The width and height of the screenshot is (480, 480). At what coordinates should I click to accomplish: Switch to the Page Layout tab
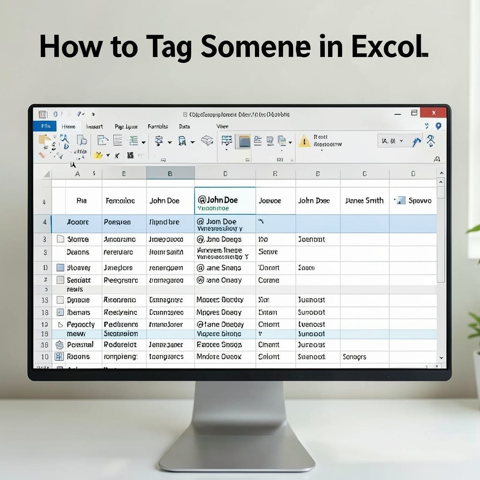point(126,127)
